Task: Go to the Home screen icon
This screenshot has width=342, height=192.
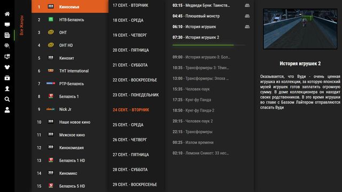Action: point(7,14)
